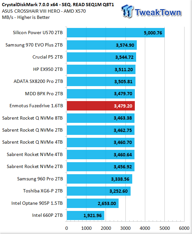Select the Samsung 970 EVO Plus 2TB label
Image resolution: width=192 pixels, height=234 pixels.
click(34, 45)
